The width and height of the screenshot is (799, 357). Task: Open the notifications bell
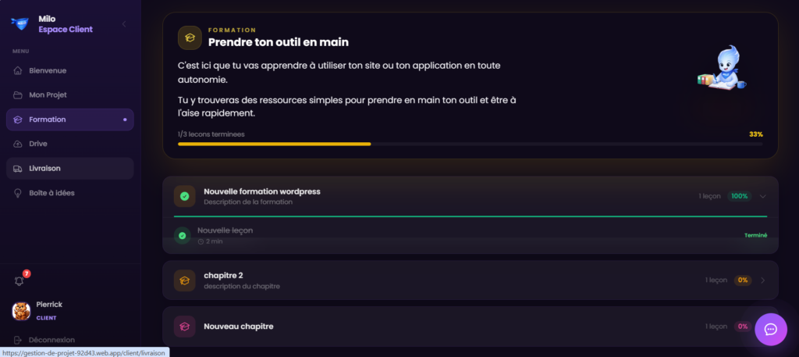(20, 280)
